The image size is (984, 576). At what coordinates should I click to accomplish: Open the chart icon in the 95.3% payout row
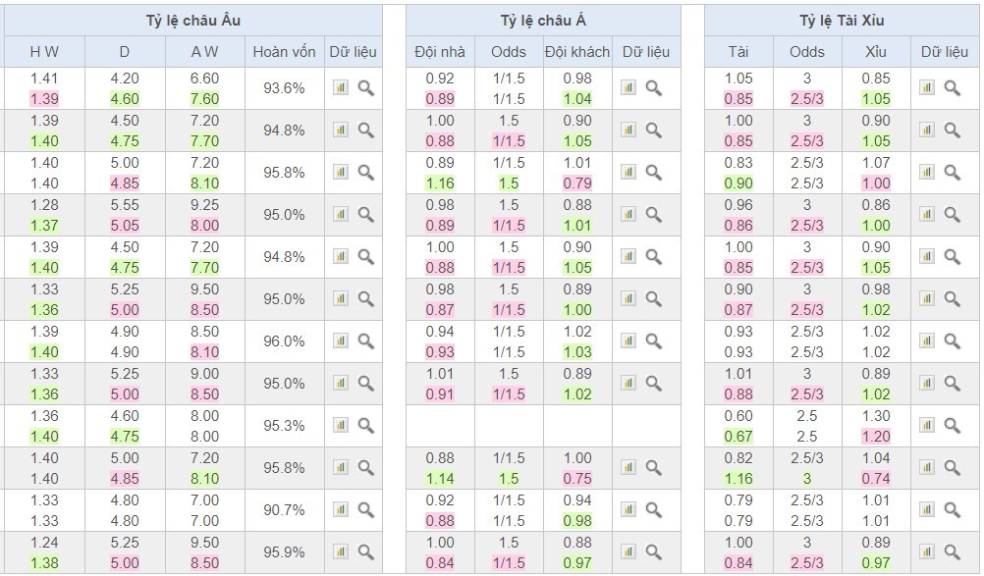(x=341, y=426)
